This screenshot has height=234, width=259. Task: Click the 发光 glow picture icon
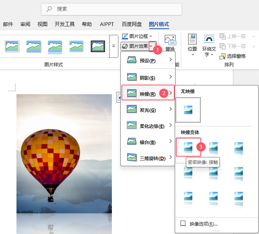pos(132,109)
